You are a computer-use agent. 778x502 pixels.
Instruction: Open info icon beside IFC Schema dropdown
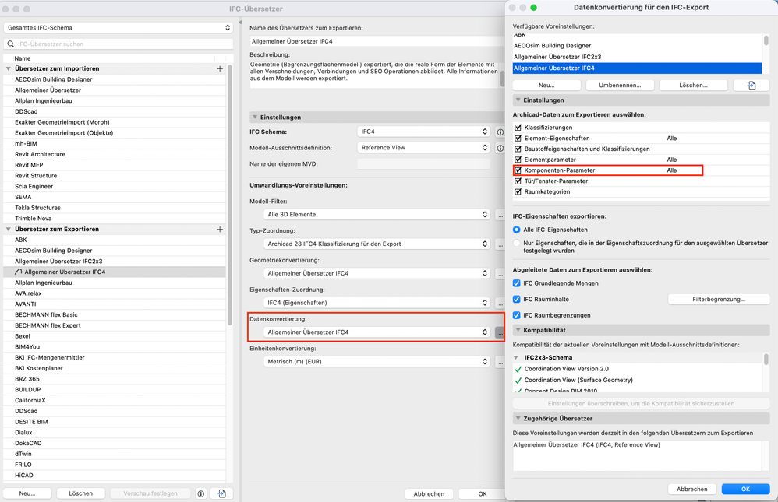pyautogui.click(x=500, y=132)
